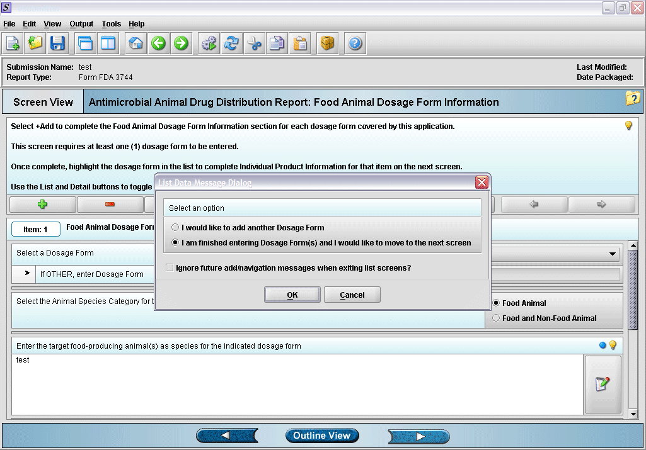Image resolution: width=646 pixels, height=450 pixels.
Task: Go to the home screen icon
Action: (x=136, y=43)
